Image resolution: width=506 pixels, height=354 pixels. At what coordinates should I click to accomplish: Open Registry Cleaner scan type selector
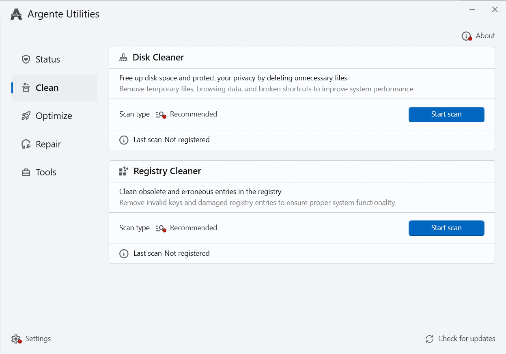click(187, 228)
